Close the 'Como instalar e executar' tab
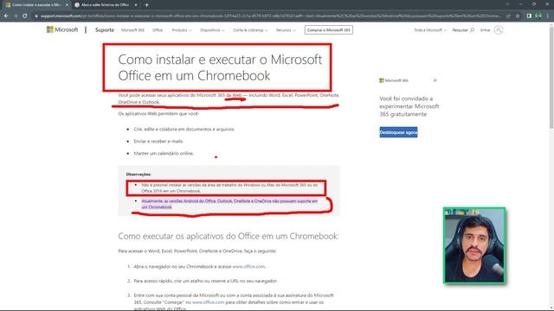This screenshot has height=311, width=554. 67,5
